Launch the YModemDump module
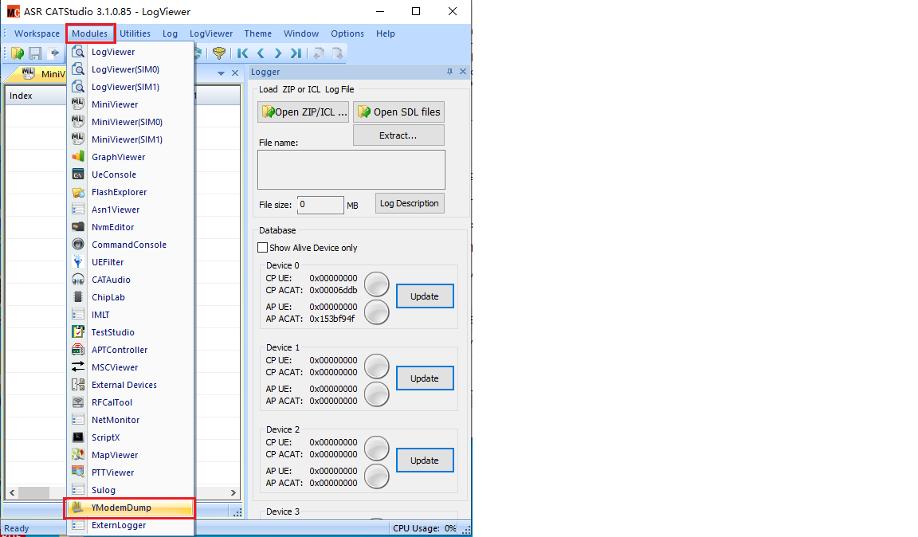This screenshot has height=537, width=918. (131, 508)
